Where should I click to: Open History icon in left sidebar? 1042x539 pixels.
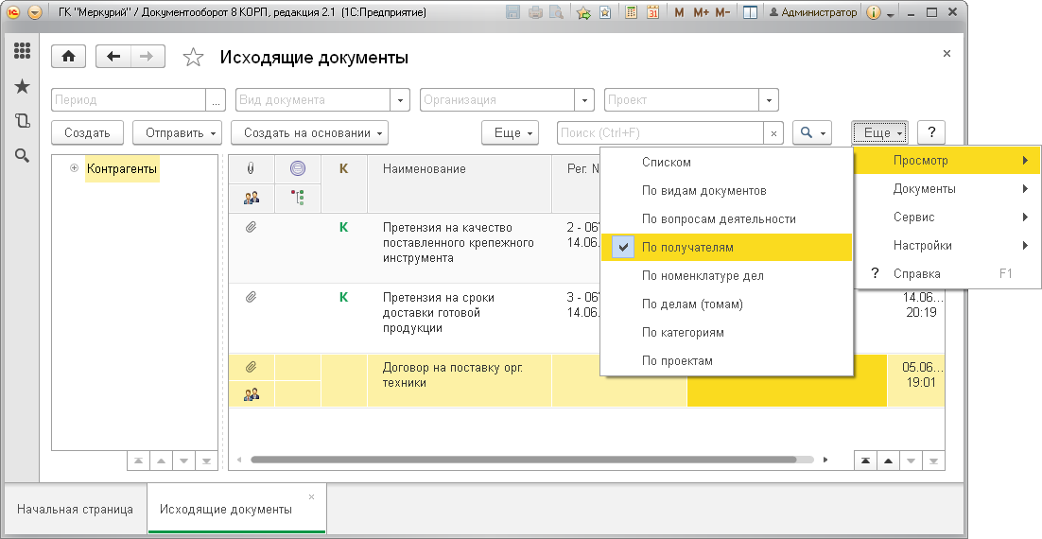pos(22,120)
